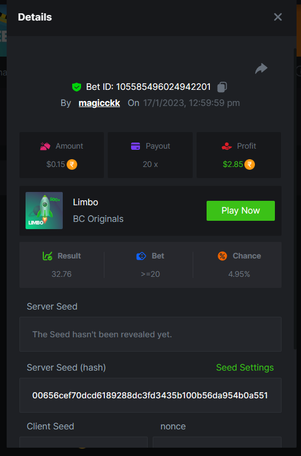Click the Play Now button
The height and width of the screenshot is (456, 301).
(240, 211)
